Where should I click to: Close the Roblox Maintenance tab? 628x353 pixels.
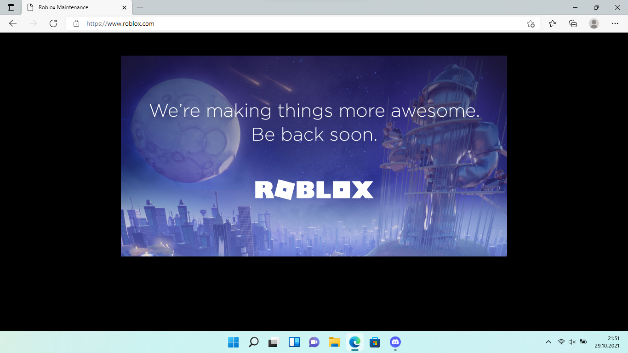[x=124, y=7]
